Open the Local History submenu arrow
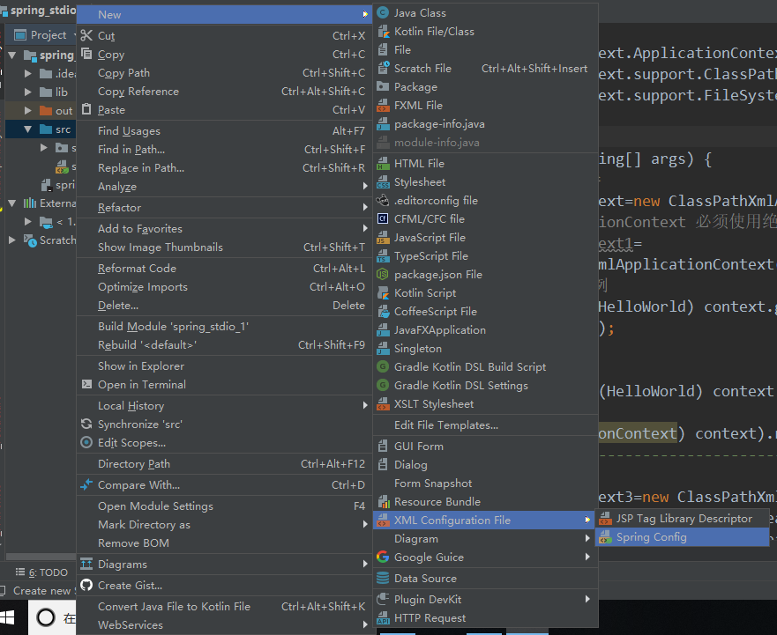The height and width of the screenshot is (635, 777). pyautogui.click(x=365, y=405)
